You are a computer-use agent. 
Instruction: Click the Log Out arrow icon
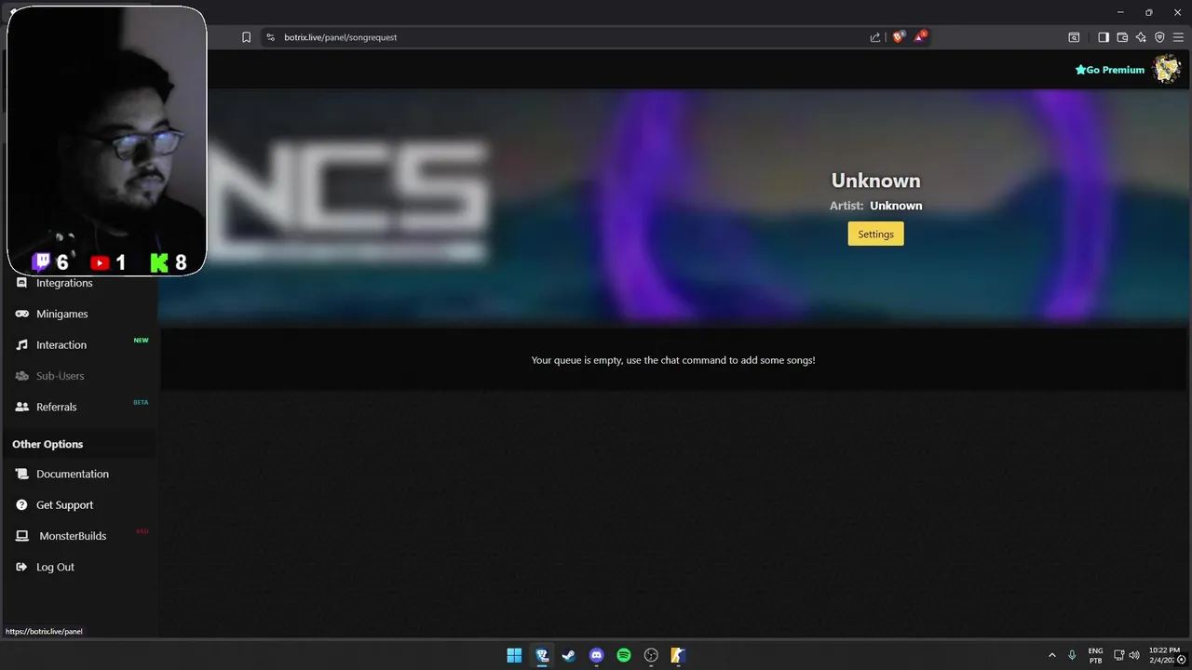[21, 567]
